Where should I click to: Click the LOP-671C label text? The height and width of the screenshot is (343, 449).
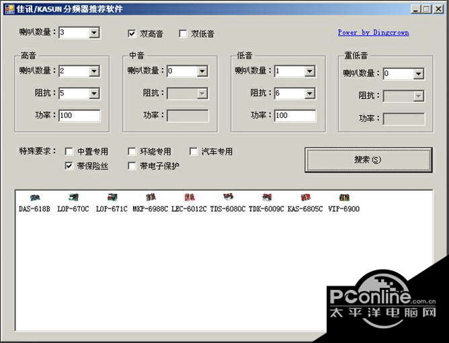coord(112,209)
